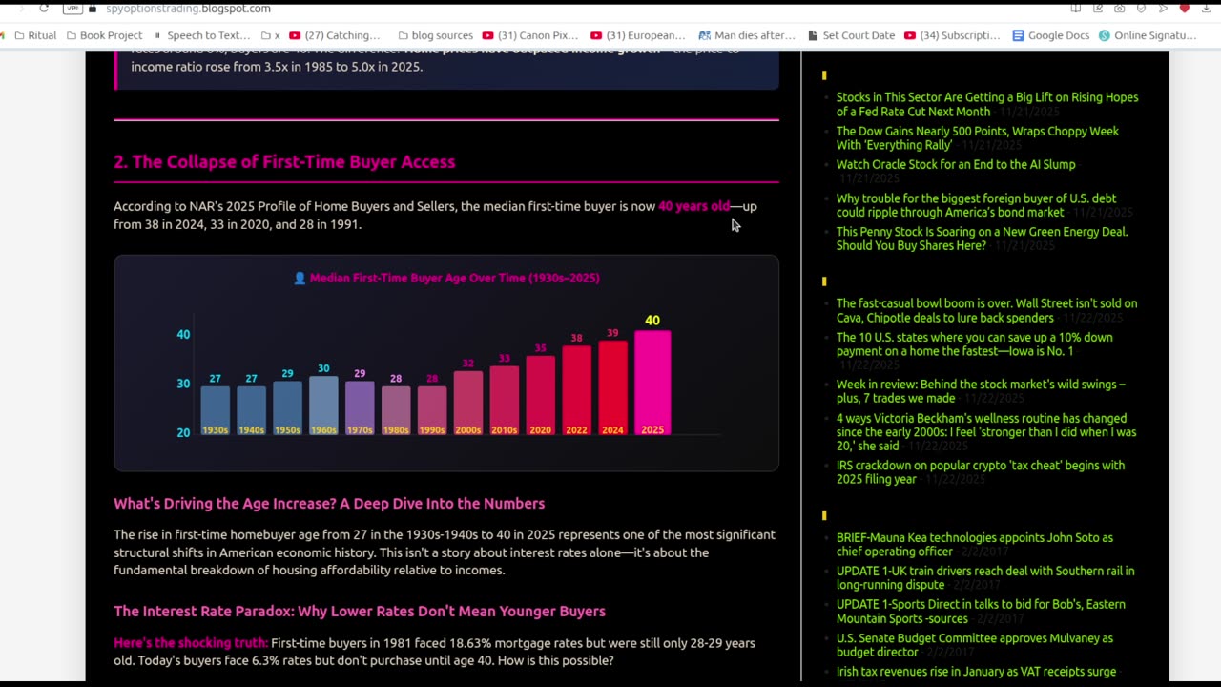1221x687 pixels.
Task: Open the Online Signatu… bookmark
Action: [x=1148, y=35]
